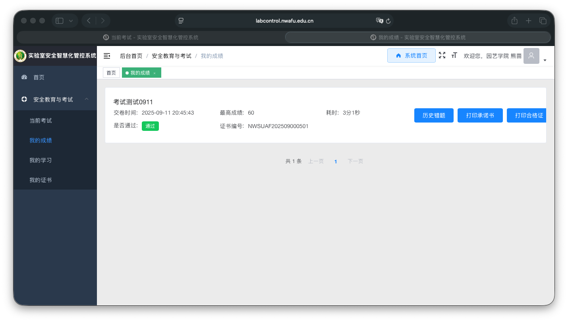Select 首页 page tag

tap(111, 73)
